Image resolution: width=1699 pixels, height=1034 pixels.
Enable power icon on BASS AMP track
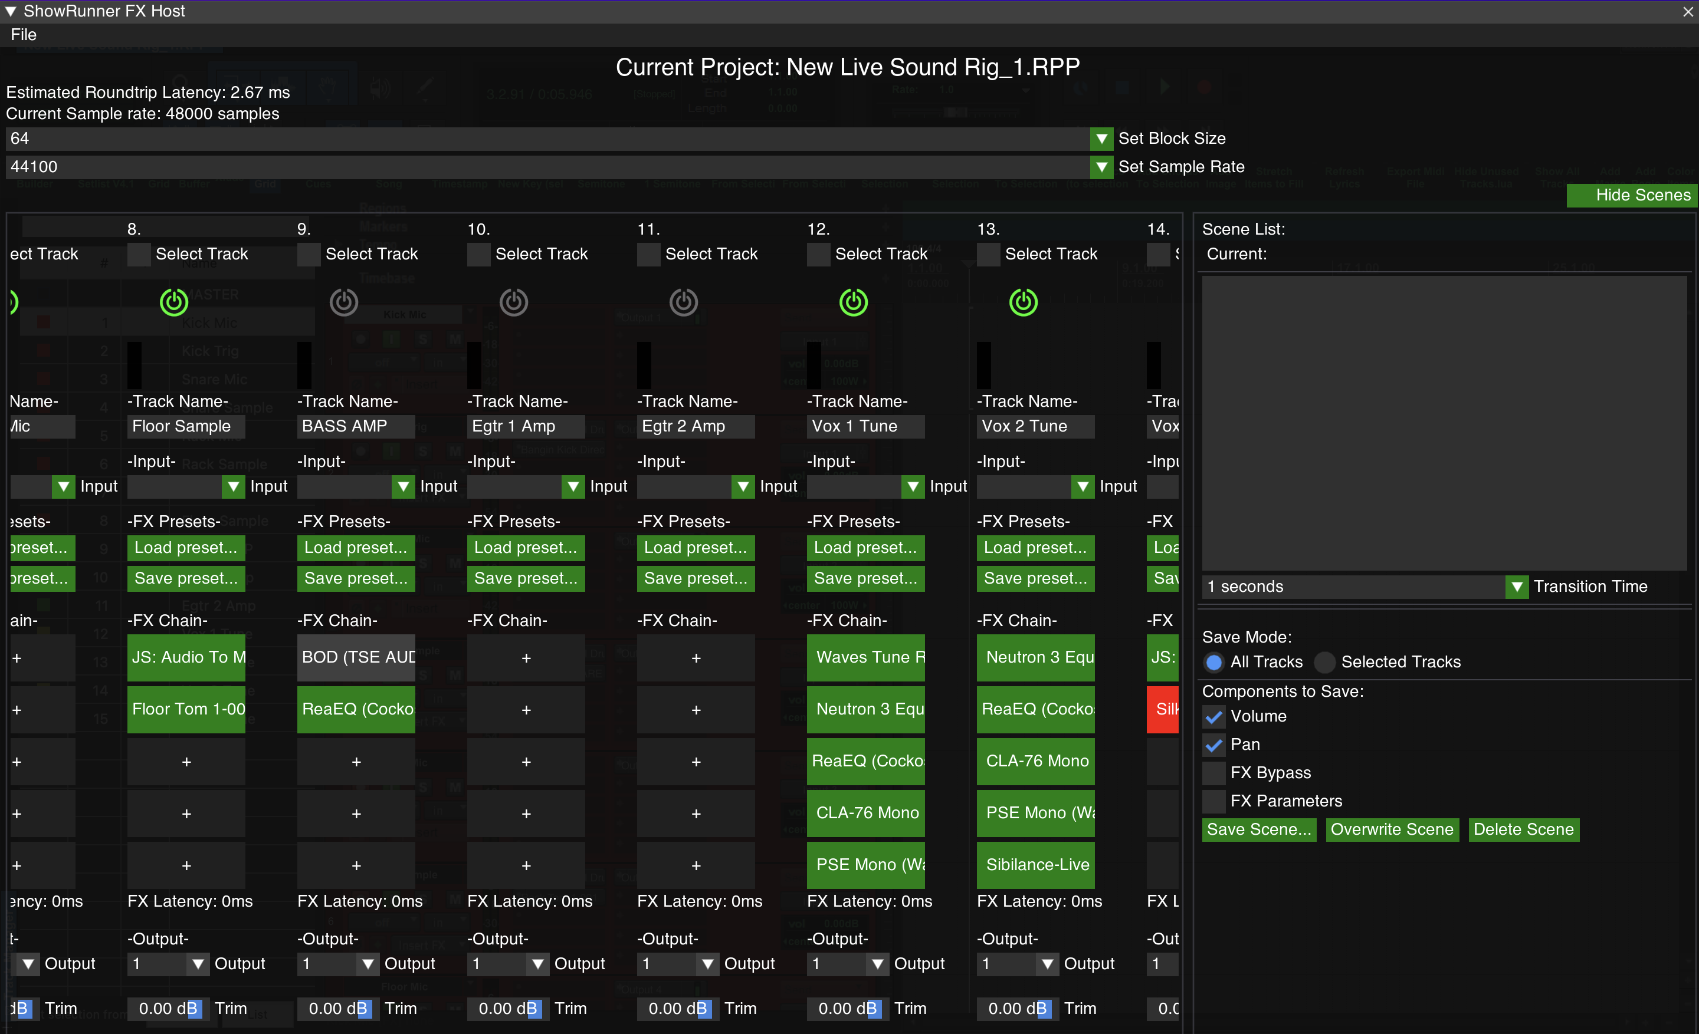coord(343,302)
